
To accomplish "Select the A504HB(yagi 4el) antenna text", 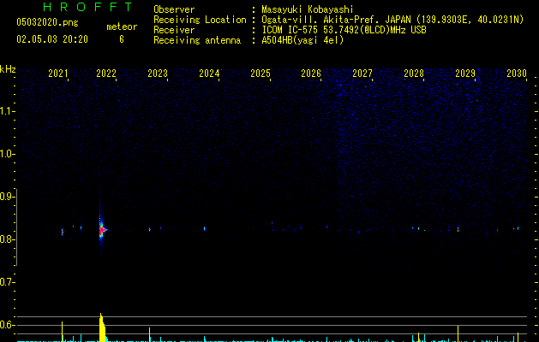I will [302, 40].
